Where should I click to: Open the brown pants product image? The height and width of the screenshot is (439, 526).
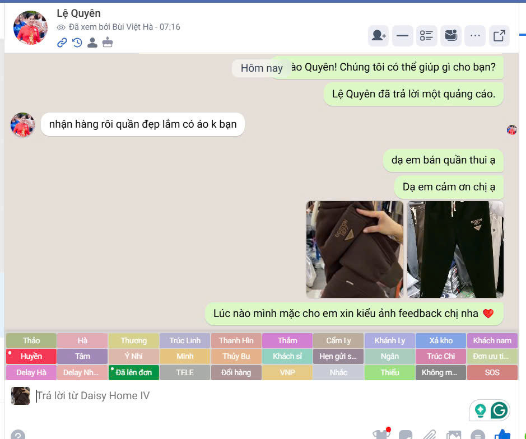click(355, 249)
